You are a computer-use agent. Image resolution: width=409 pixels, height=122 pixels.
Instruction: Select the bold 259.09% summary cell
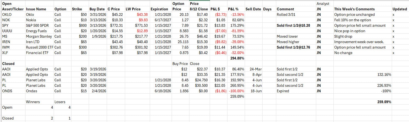pos(385,102)
